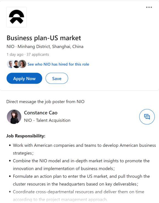Click the NIO company name under title
The height and width of the screenshot is (203, 159).
coord(10,46)
